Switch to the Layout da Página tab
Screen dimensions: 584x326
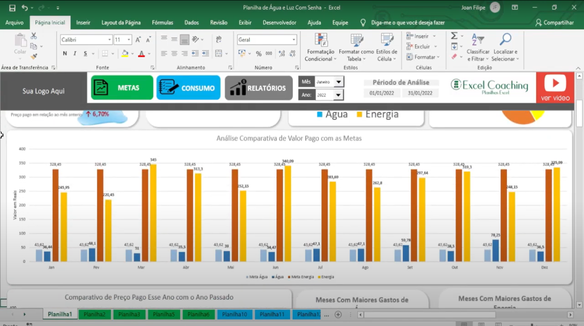[x=121, y=23]
